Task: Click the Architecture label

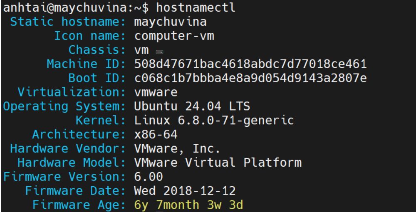Action: [79, 134]
